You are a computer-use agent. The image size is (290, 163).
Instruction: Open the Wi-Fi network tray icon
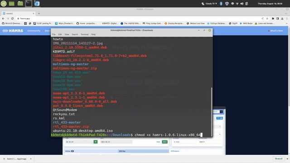(237, 4)
